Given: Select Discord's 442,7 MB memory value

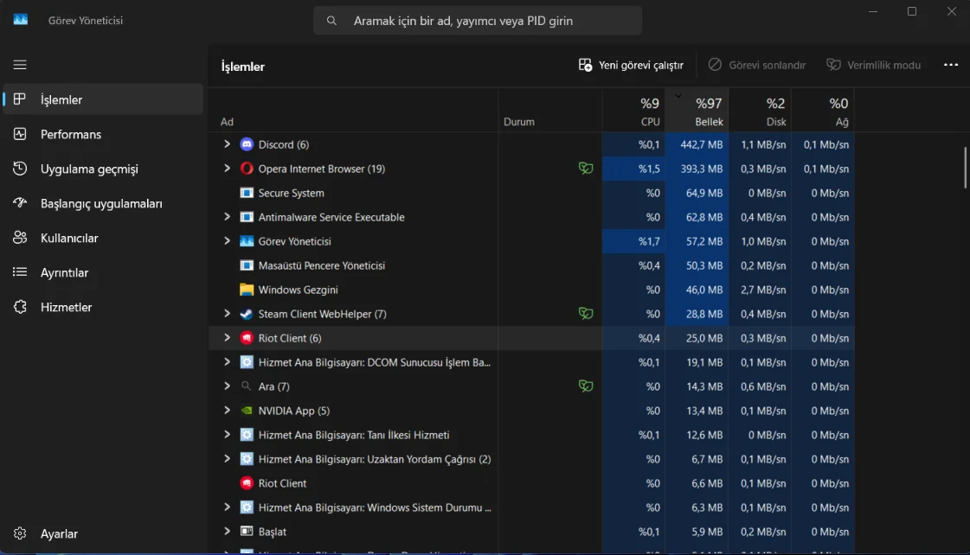Looking at the screenshot, I should pyautogui.click(x=702, y=144).
